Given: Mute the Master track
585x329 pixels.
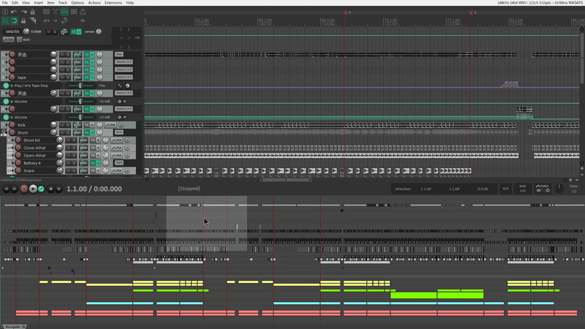Looking at the screenshot, I should pos(48,31).
